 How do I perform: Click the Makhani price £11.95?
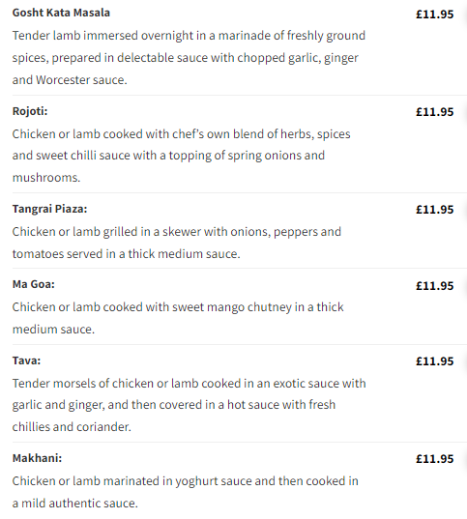tap(434, 459)
